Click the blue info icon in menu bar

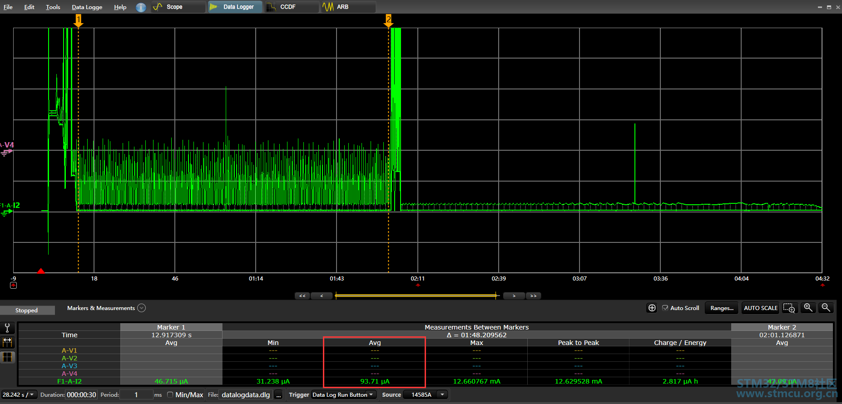coord(141,7)
